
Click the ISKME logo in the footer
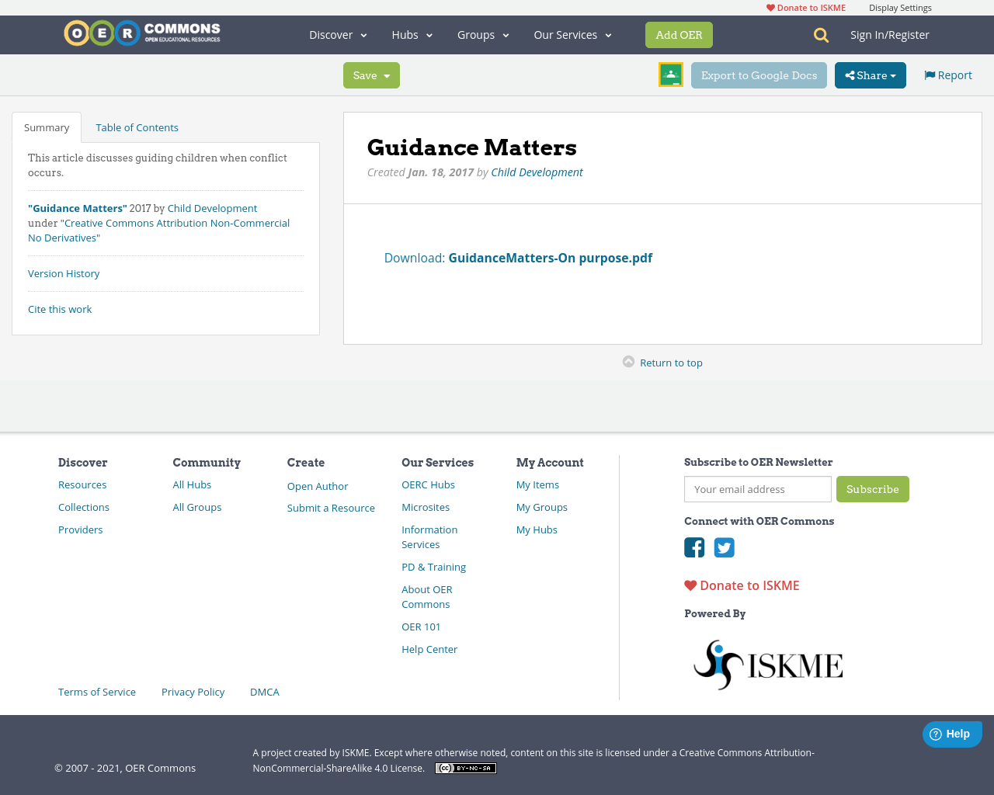(x=767, y=664)
